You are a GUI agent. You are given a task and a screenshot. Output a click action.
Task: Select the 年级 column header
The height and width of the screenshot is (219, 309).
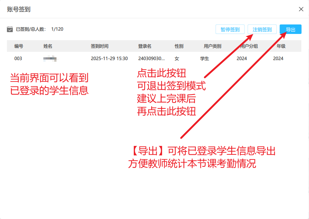(x=281, y=46)
